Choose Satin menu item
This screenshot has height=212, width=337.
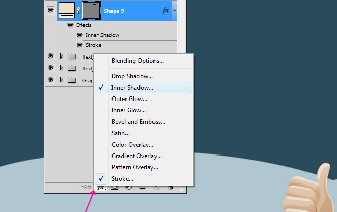(x=144, y=133)
